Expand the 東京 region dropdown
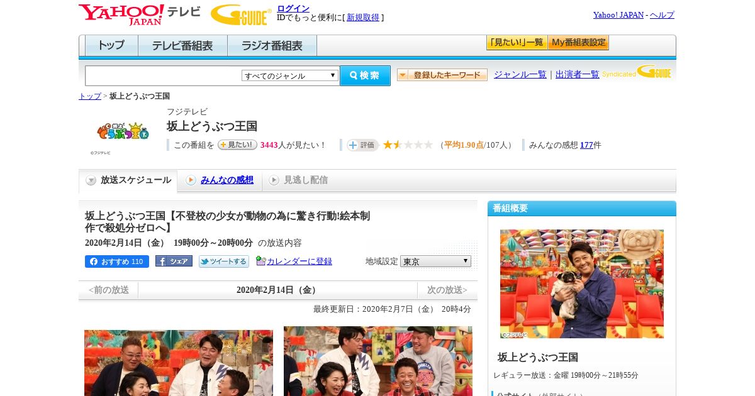This screenshot has height=396, width=755. [435, 261]
